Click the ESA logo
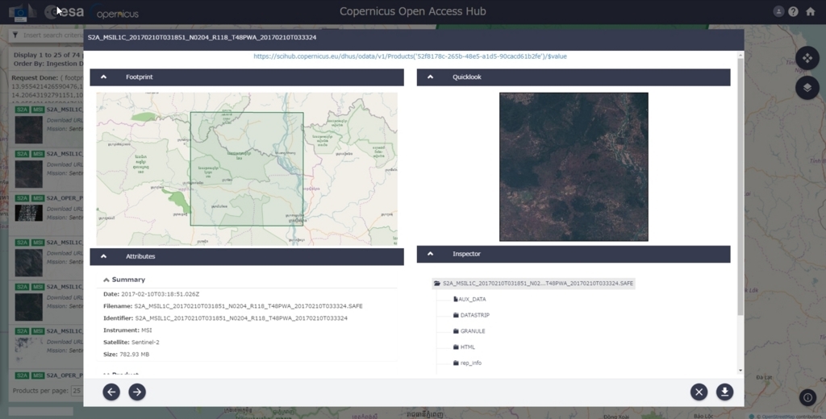Screen dimensions: 826x419 (x=65, y=11)
